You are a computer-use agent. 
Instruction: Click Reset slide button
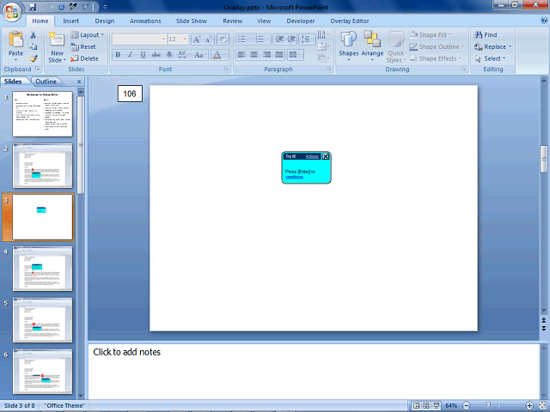[x=83, y=46]
